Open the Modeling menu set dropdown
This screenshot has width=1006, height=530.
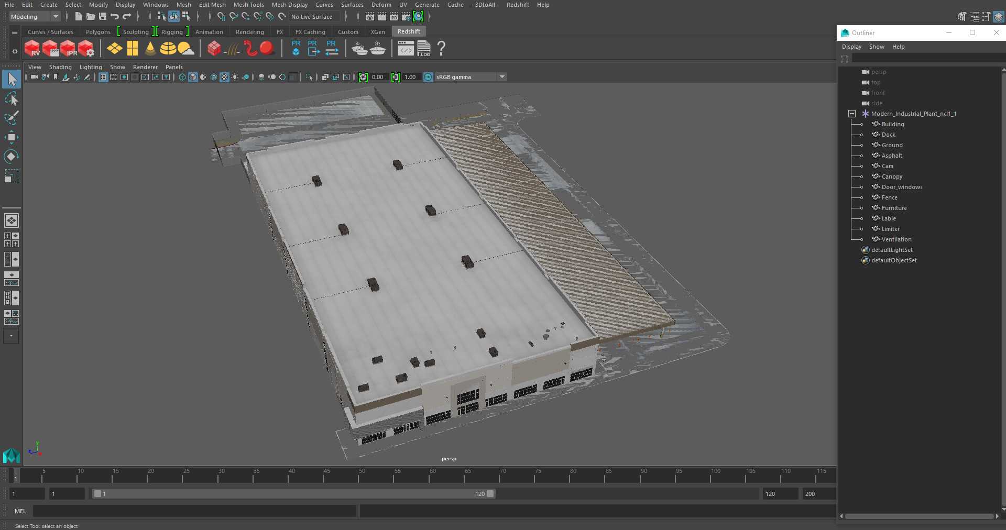(35, 17)
